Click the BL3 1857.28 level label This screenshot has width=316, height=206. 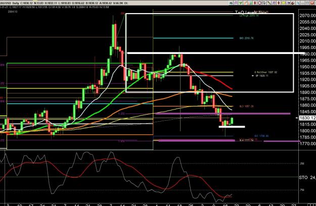(x=246, y=106)
